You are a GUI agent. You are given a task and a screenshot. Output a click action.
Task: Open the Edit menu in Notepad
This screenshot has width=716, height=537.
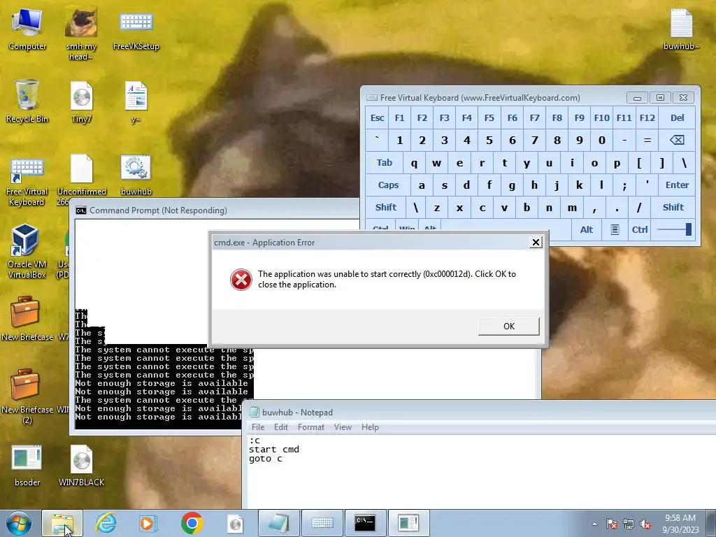tap(281, 427)
